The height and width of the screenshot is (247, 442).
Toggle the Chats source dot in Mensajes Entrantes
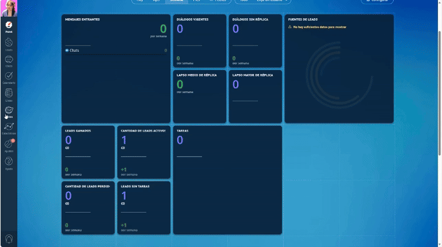pyautogui.click(x=67, y=51)
